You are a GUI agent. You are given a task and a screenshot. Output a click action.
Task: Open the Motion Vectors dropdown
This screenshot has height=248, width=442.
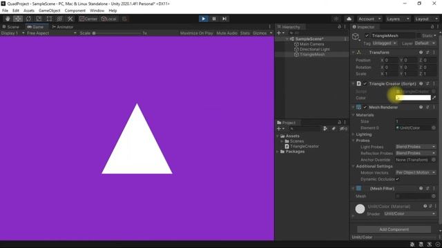[x=416, y=172]
